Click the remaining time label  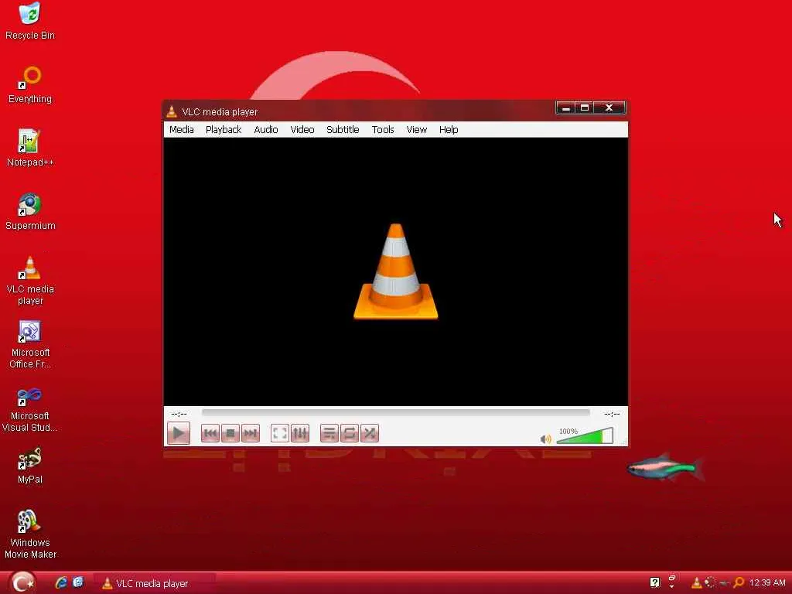[612, 415]
